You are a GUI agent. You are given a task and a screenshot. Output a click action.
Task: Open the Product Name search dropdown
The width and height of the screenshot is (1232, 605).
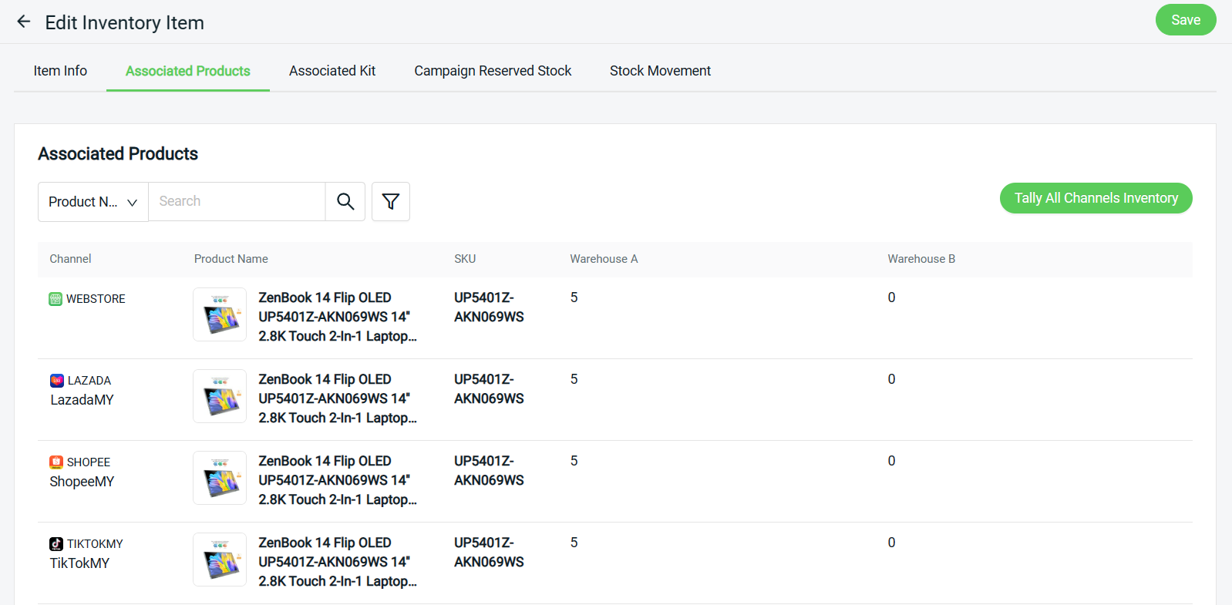tap(93, 202)
